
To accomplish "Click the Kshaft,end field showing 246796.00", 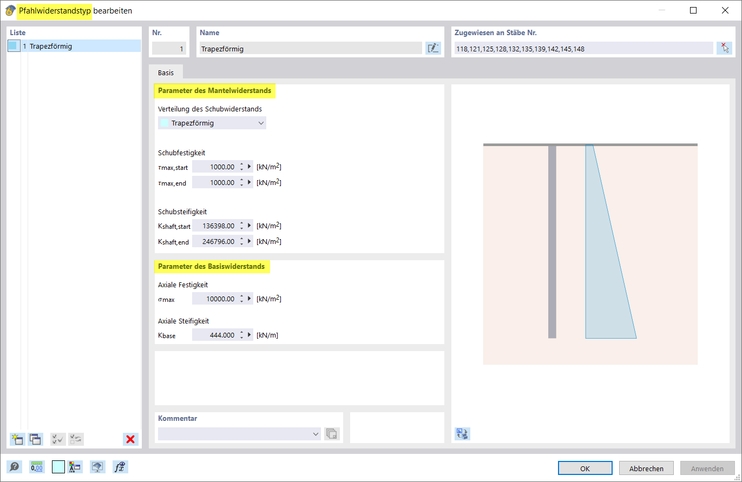I will coord(215,241).
